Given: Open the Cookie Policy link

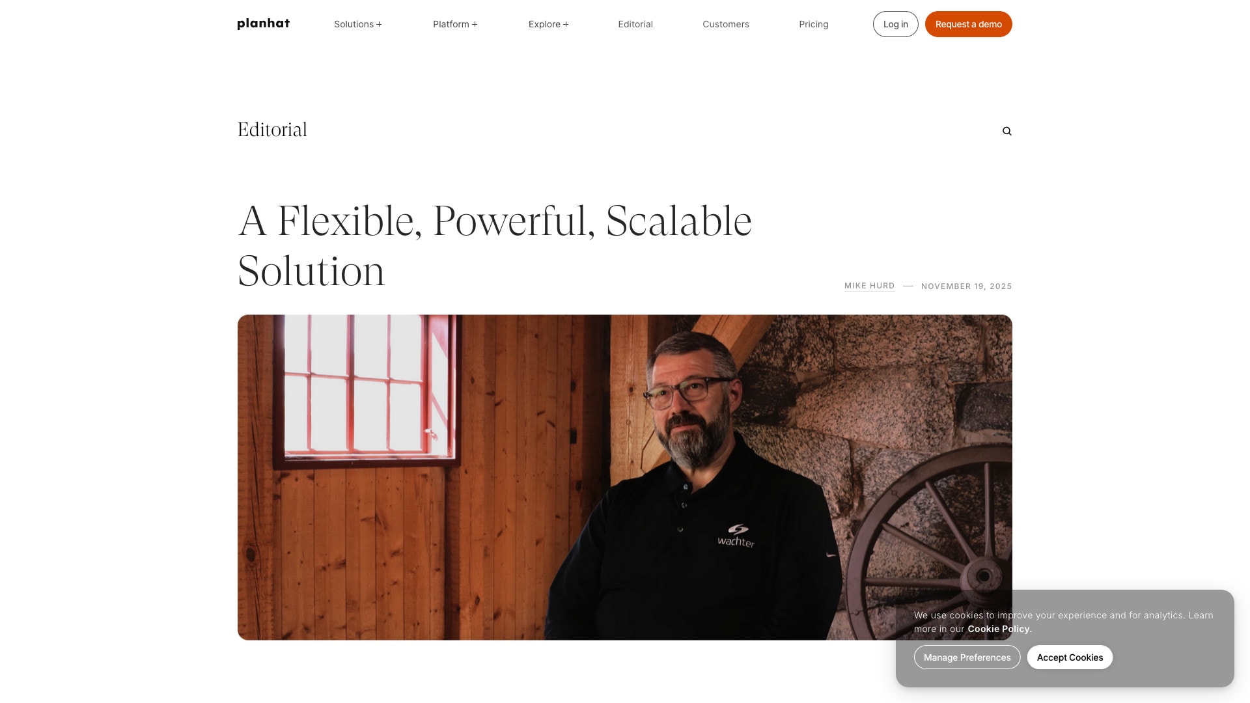Looking at the screenshot, I should 999,629.
